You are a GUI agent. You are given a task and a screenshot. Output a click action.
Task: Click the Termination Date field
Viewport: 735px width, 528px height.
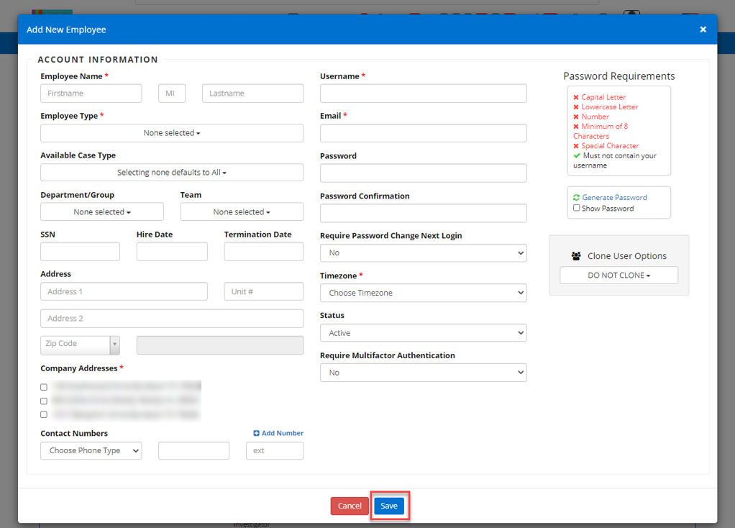pyautogui.click(x=263, y=252)
